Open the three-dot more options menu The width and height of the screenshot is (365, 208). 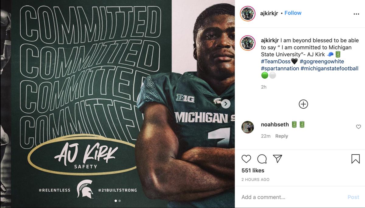pos(356,14)
